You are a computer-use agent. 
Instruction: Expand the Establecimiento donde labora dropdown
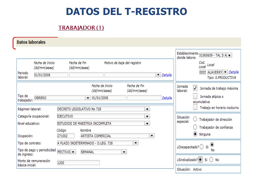click(229, 55)
